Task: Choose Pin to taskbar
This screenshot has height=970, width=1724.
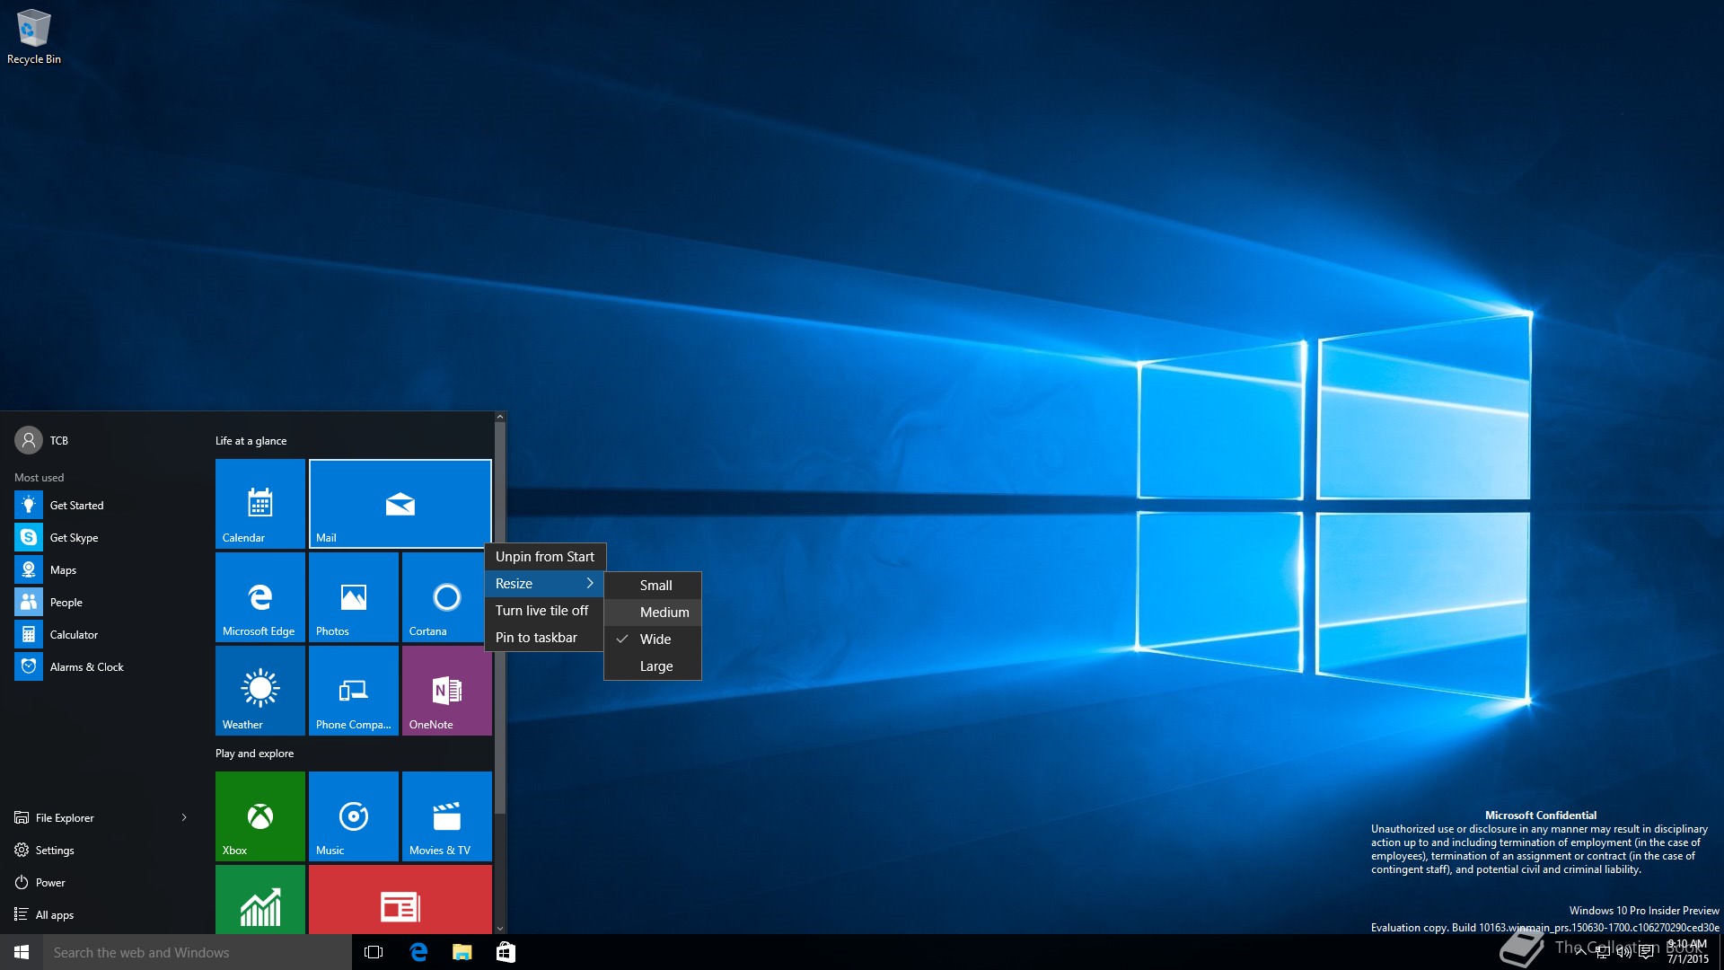Action: coord(544,637)
